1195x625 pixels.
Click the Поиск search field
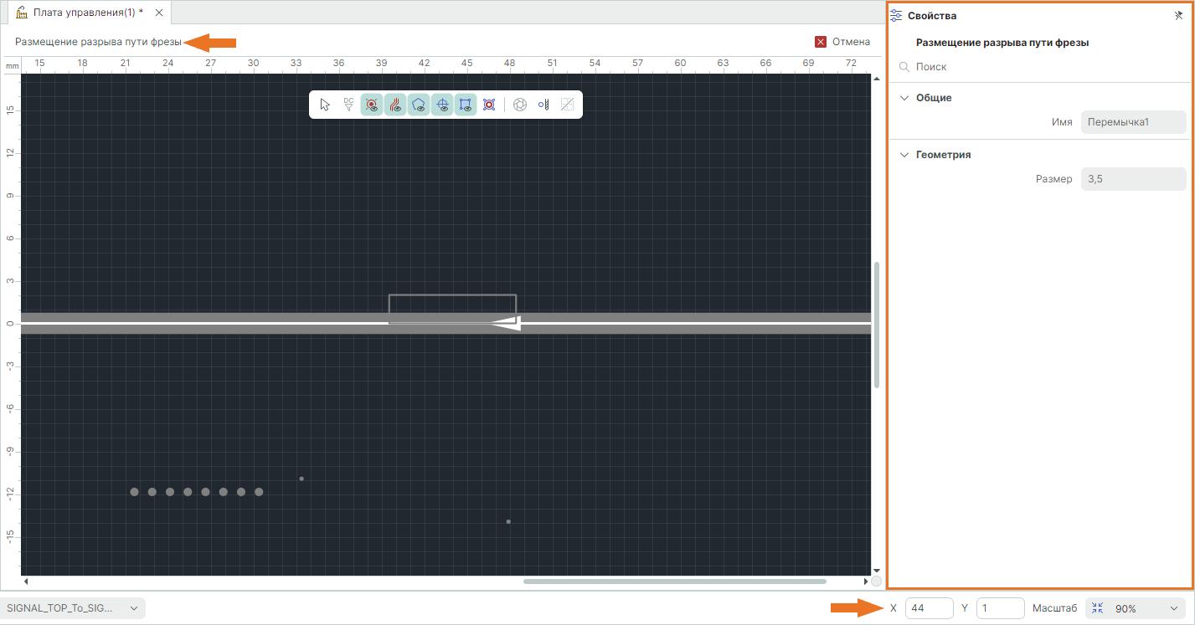(x=1038, y=67)
